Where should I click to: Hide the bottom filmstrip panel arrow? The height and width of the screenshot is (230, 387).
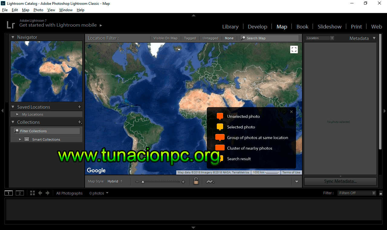pos(193,227)
